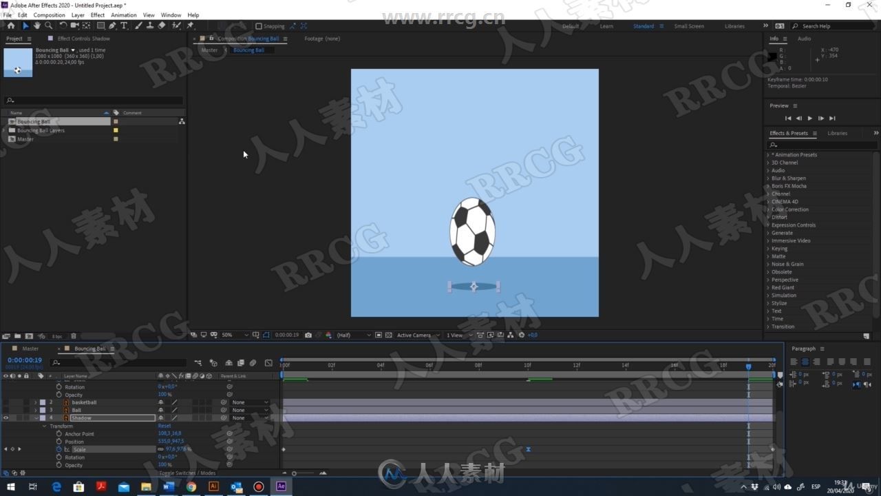Select the Small Screen workspace
This screenshot has width=881, height=496.
tap(689, 26)
